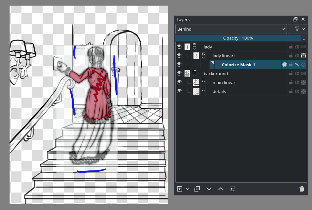Move Colorize Mask 1 down a layer

(x=209, y=189)
